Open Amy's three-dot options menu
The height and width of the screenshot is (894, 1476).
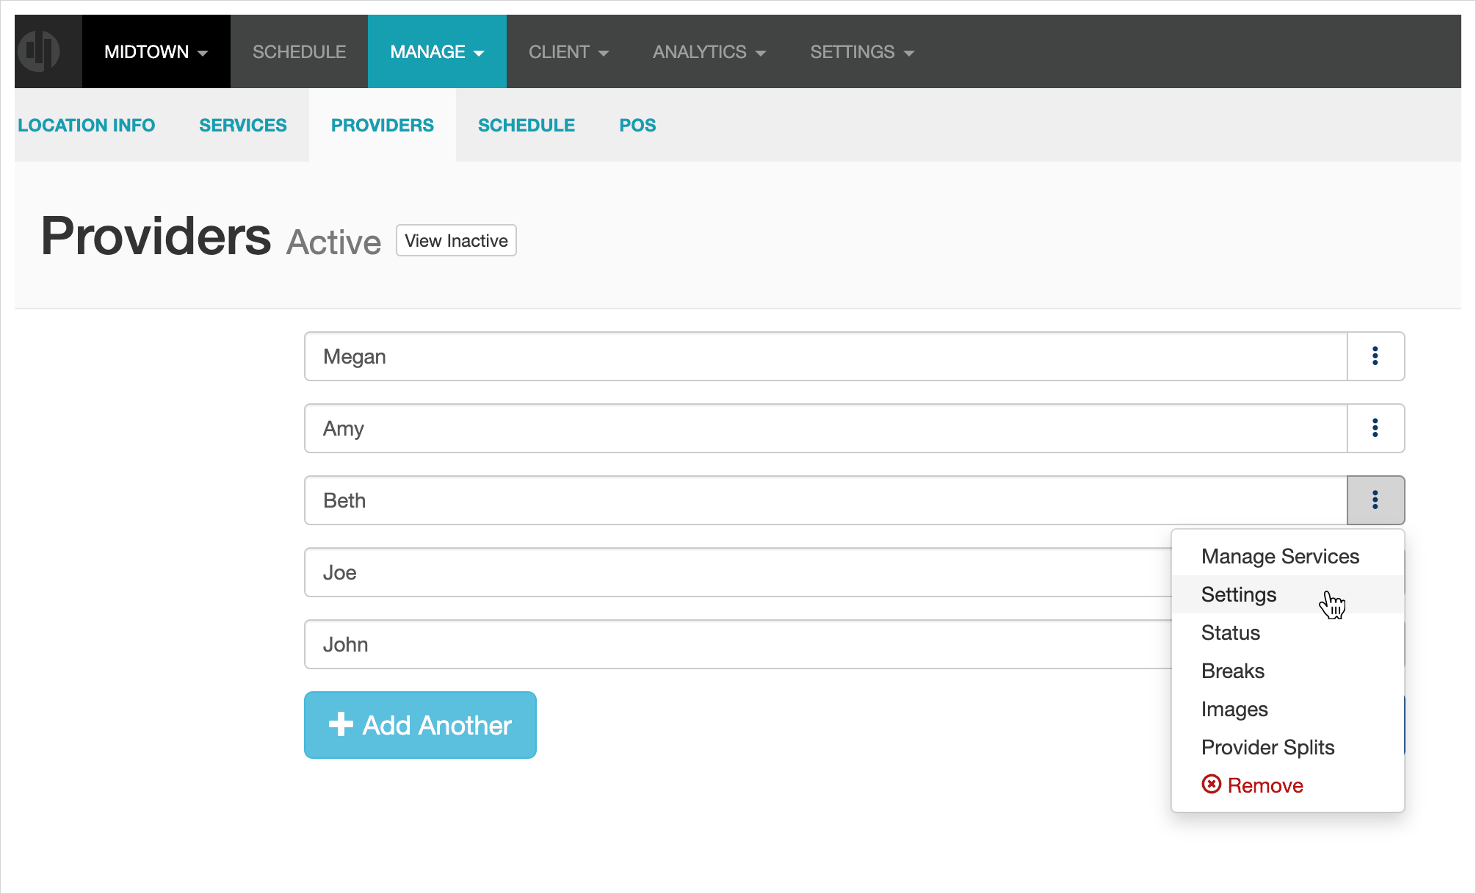pos(1375,428)
